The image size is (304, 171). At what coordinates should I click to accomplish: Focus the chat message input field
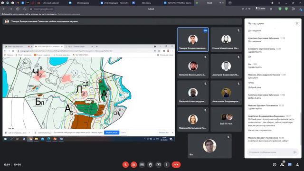(270, 152)
